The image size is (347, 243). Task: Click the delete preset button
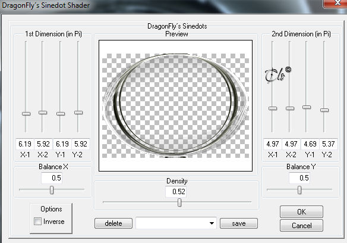click(113, 223)
